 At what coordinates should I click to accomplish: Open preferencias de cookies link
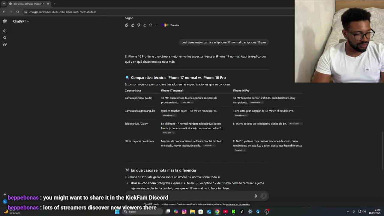point(238,204)
